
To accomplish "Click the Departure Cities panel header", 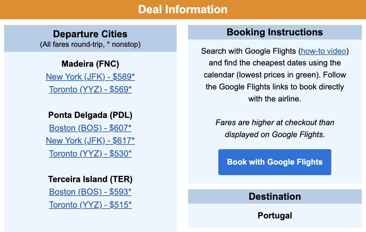I will 90,34.
